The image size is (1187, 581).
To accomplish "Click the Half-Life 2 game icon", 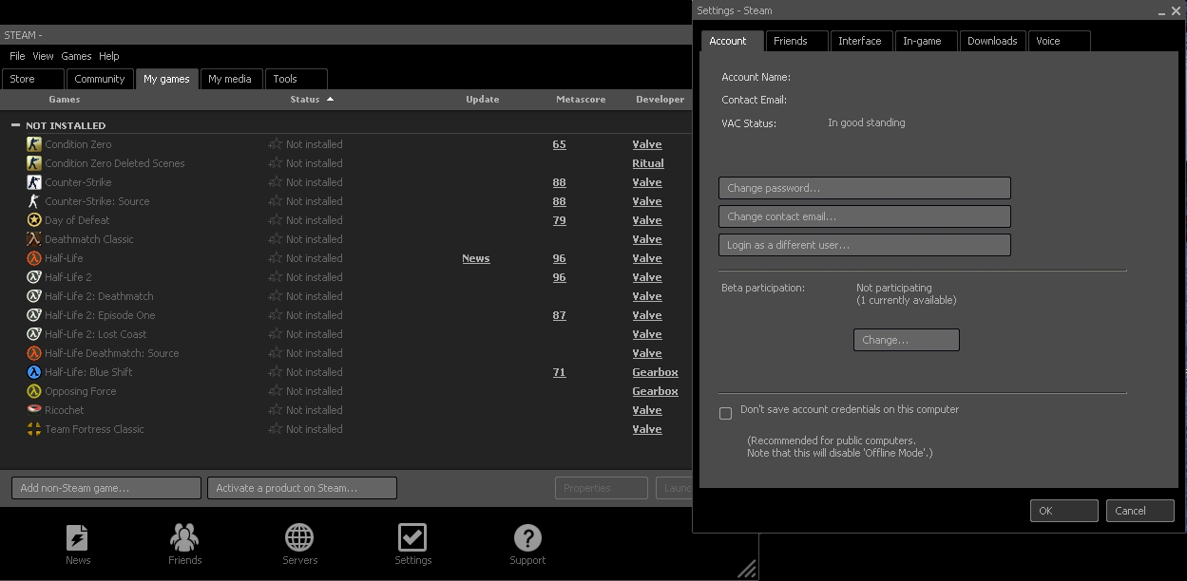I will pyautogui.click(x=34, y=277).
